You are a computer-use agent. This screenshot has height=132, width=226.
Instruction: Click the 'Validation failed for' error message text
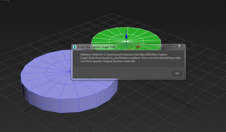[x=130, y=58]
